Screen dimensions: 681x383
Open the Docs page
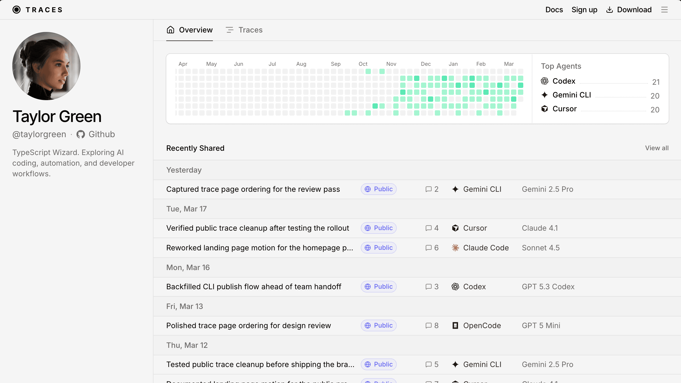point(554,10)
